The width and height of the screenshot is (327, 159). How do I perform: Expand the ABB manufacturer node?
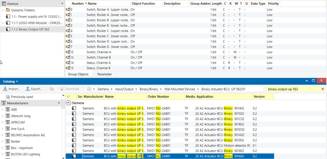3,110
